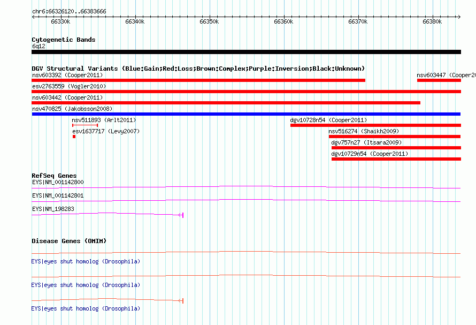
Task: Click the Cytogenetic Bands track title
Action: [64, 40]
